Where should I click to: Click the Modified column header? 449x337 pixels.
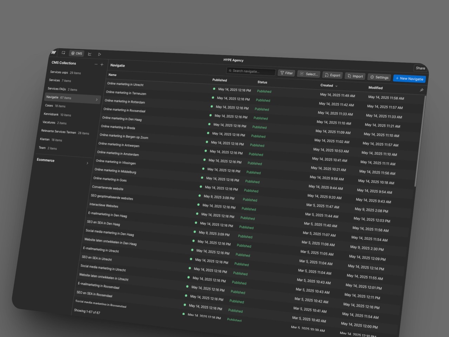tap(375, 88)
